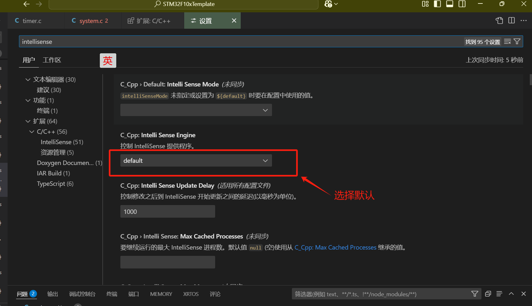Collapse all problems icon in panel
Screen dimensions: 532x306
point(488,294)
